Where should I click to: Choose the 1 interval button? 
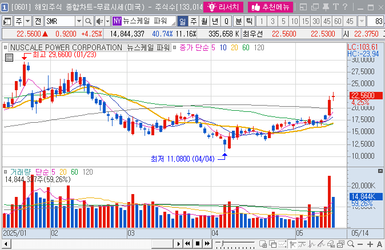(262, 22)
